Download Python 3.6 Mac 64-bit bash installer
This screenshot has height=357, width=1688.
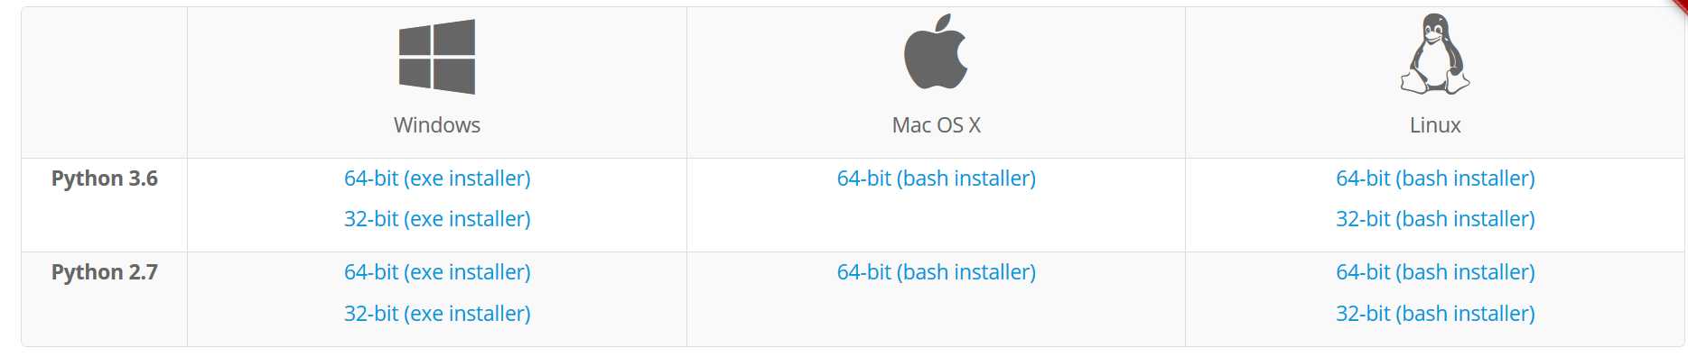pos(937,178)
